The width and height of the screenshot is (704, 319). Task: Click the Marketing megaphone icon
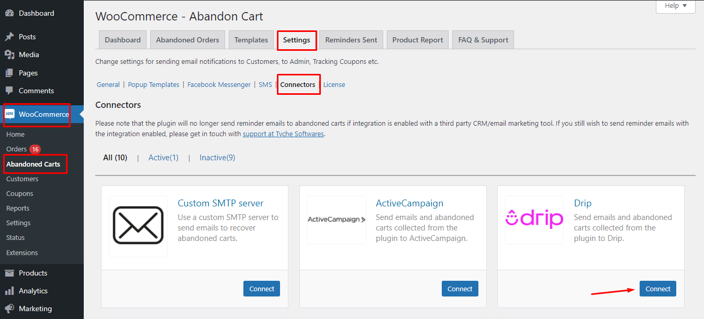tap(9, 309)
